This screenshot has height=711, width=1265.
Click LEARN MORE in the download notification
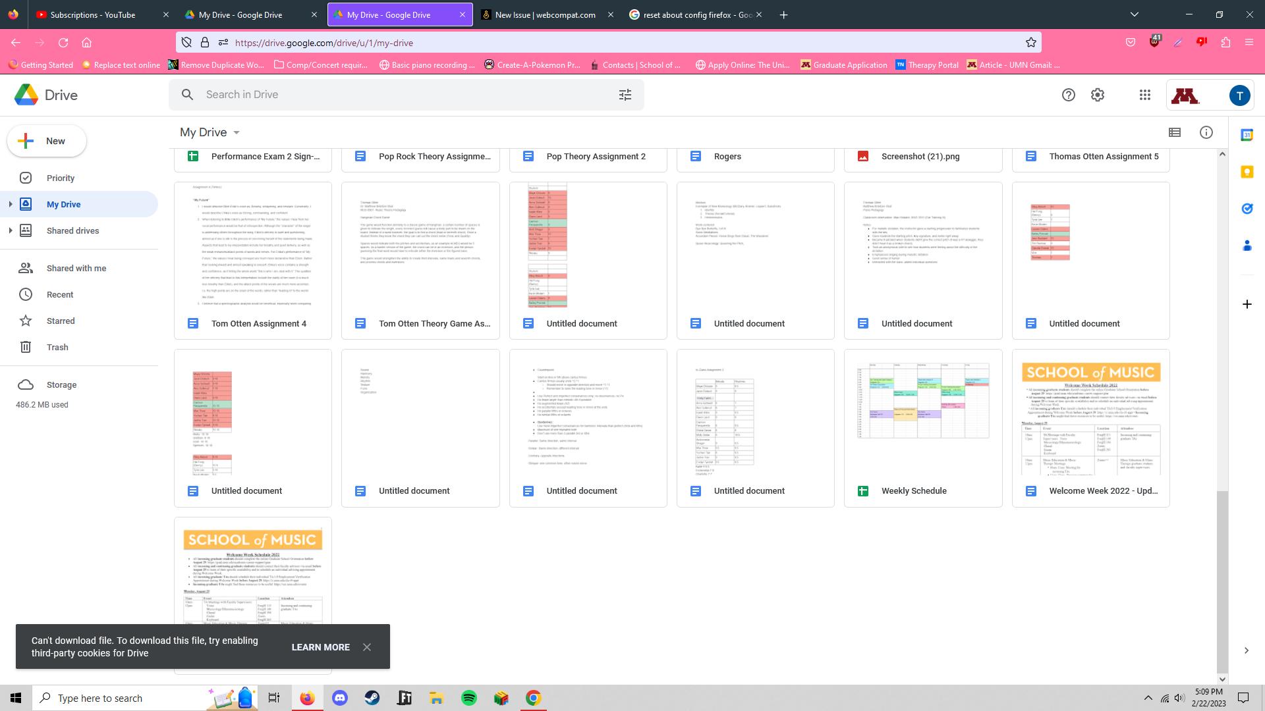[320, 647]
